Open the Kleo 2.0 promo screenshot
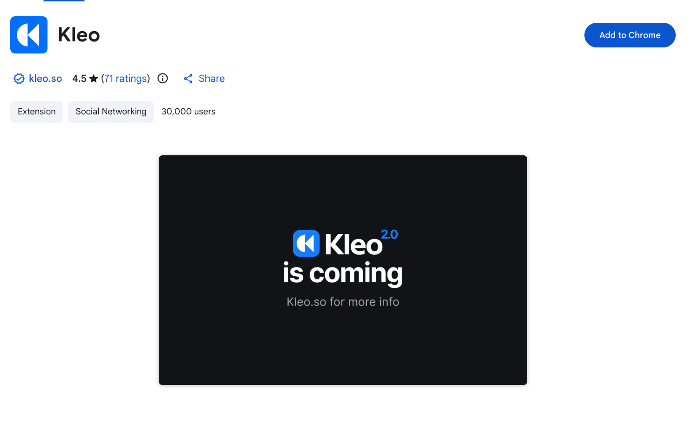Screen dimensions: 692x426 (x=343, y=270)
